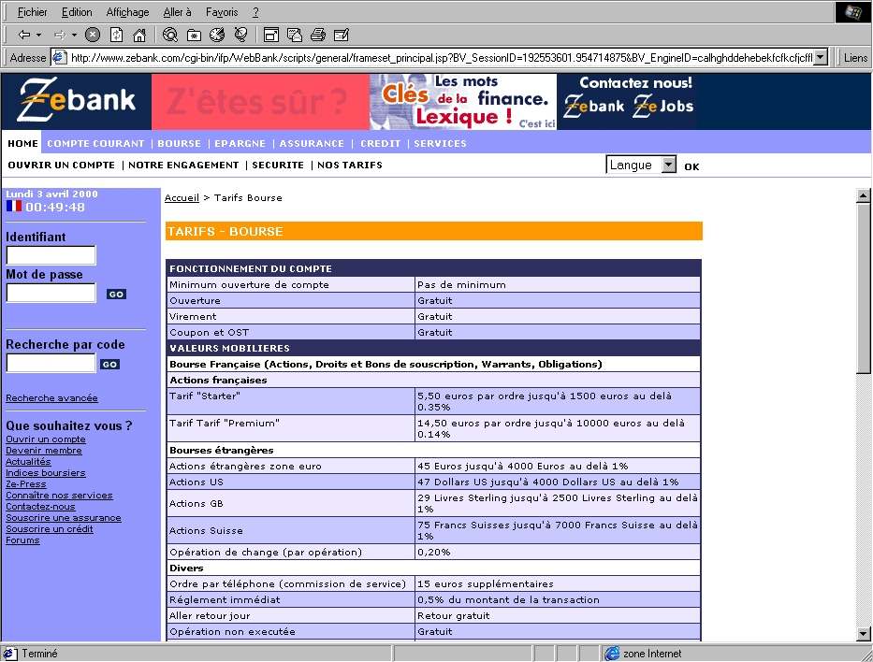The image size is (873, 662).
Task: Focus the Recherche par code input field
Action: coord(51,364)
